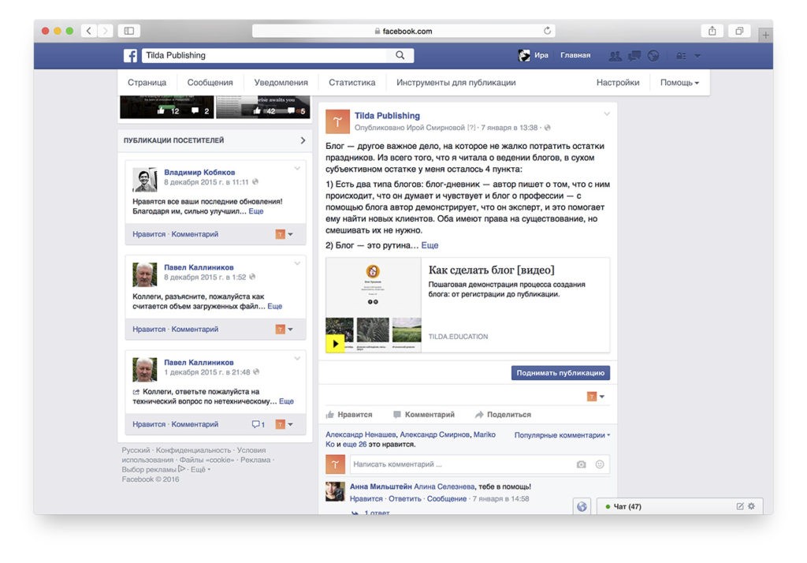This screenshot has width=807, height=563.
Task: Open the Как сделать блог link preview
Action: click(x=468, y=305)
